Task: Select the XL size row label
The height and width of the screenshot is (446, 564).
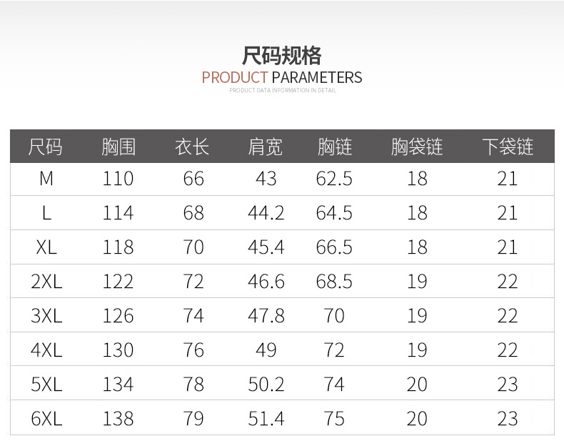Action: coord(46,247)
